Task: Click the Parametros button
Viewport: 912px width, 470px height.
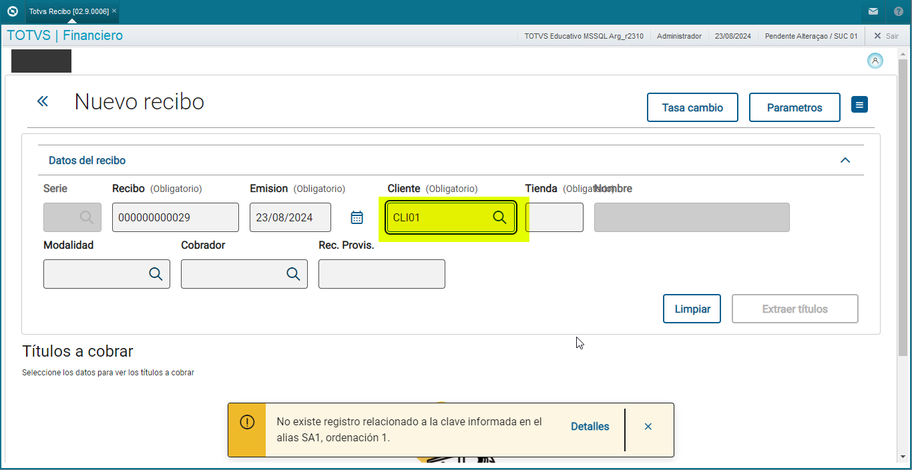Action: click(794, 107)
